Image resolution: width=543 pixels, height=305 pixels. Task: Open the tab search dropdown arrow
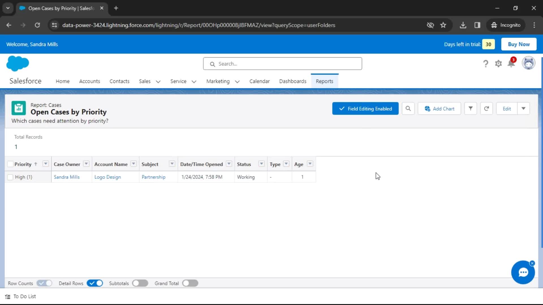pos(8,8)
